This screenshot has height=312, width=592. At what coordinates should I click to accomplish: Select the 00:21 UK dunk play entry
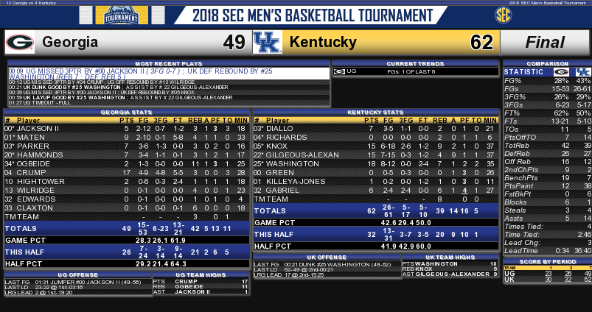pyautogui.click(x=168, y=87)
